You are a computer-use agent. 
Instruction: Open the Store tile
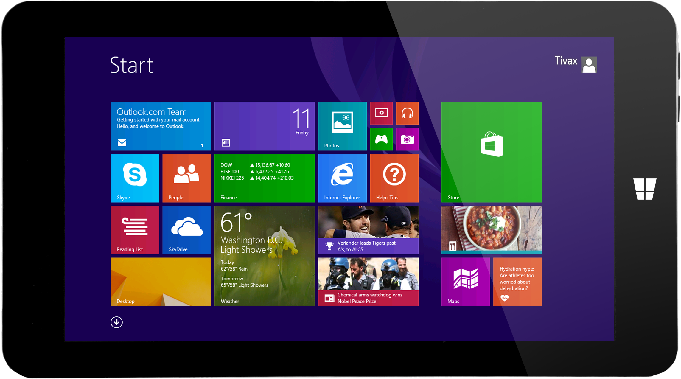[x=492, y=152]
